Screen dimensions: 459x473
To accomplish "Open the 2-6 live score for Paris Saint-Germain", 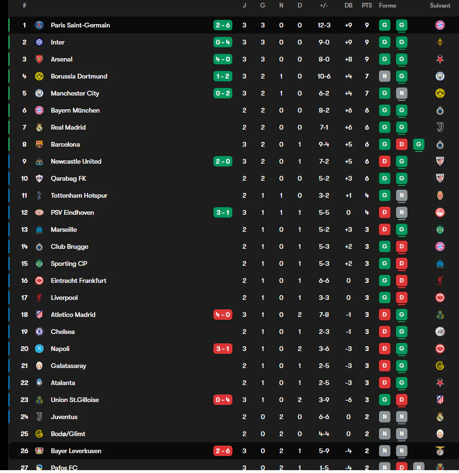I will point(223,25).
